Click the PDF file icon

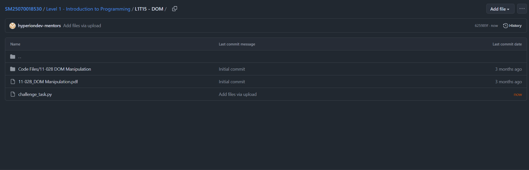(x=13, y=82)
